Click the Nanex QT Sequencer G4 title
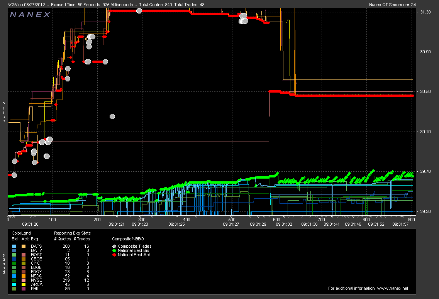The width and height of the screenshot is (439, 299). tap(393, 5)
